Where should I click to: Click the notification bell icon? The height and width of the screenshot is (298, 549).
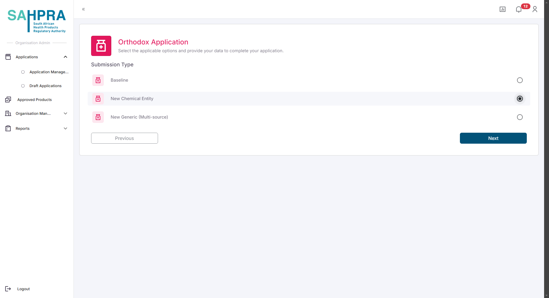click(518, 10)
